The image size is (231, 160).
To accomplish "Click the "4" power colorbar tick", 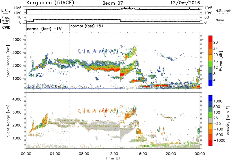I will tap(214, 80).
